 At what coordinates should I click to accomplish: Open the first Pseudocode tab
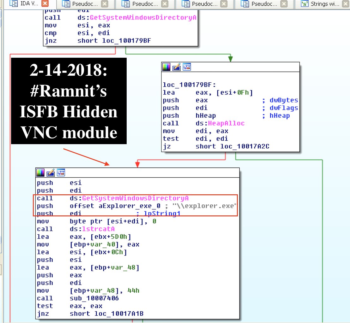pos(85,4)
